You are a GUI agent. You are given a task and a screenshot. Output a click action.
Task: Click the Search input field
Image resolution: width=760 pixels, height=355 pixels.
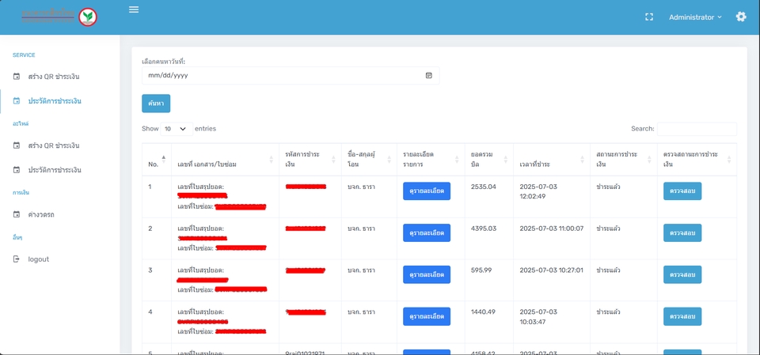(696, 129)
